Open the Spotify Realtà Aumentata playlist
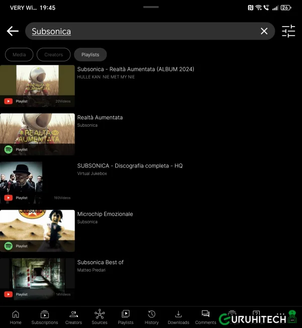Image resolution: width=302 pixels, height=328 pixels. [x=37, y=134]
